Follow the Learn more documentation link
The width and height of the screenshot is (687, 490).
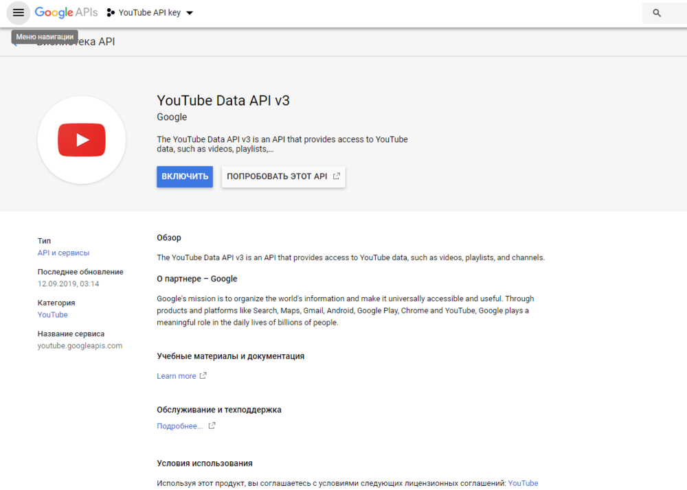point(177,376)
